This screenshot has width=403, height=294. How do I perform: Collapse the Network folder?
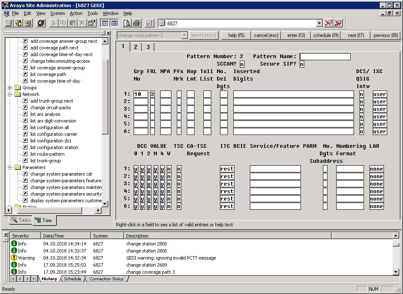[10, 94]
